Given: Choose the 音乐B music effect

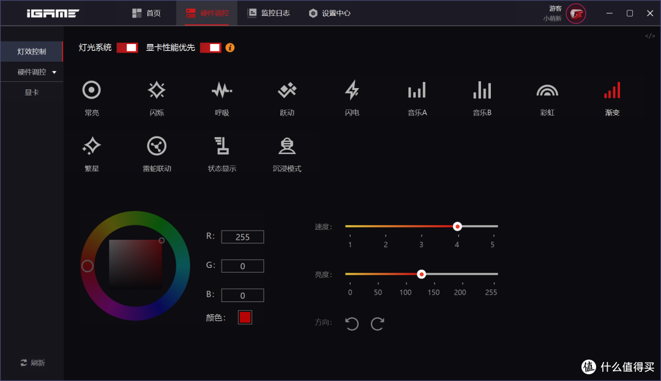Looking at the screenshot, I should pos(482,98).
